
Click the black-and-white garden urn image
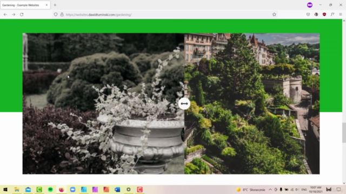pos(103,103)
